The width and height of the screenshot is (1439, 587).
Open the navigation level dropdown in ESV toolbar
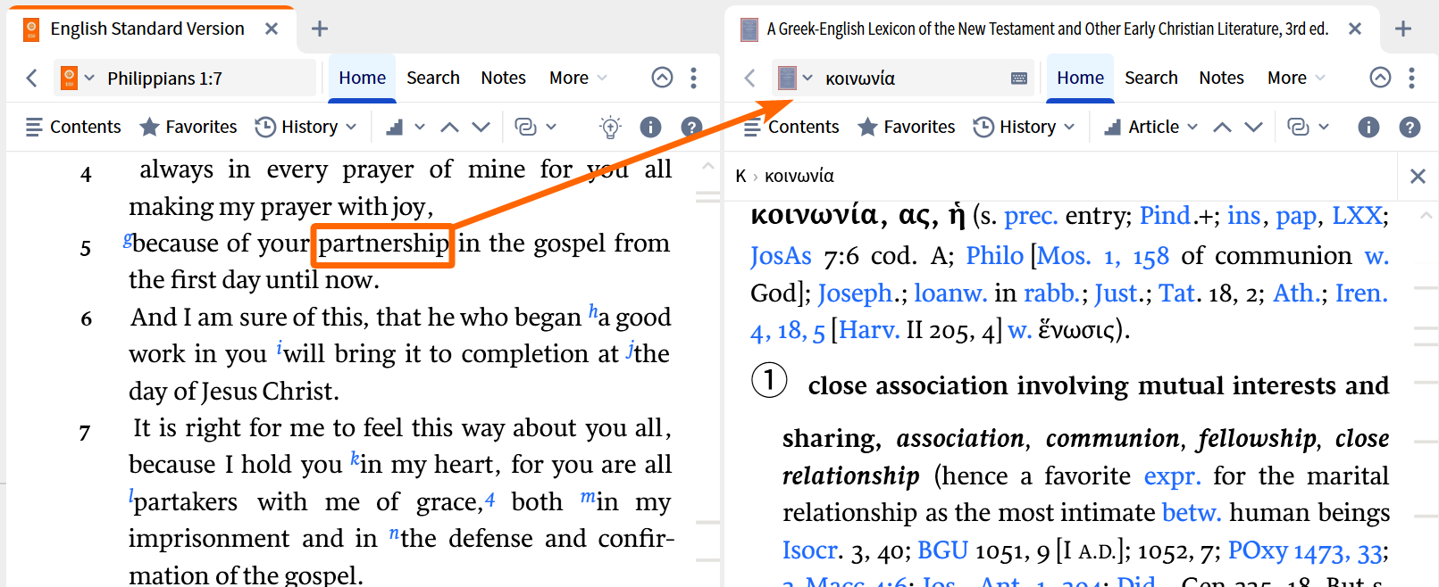point(420,128)
